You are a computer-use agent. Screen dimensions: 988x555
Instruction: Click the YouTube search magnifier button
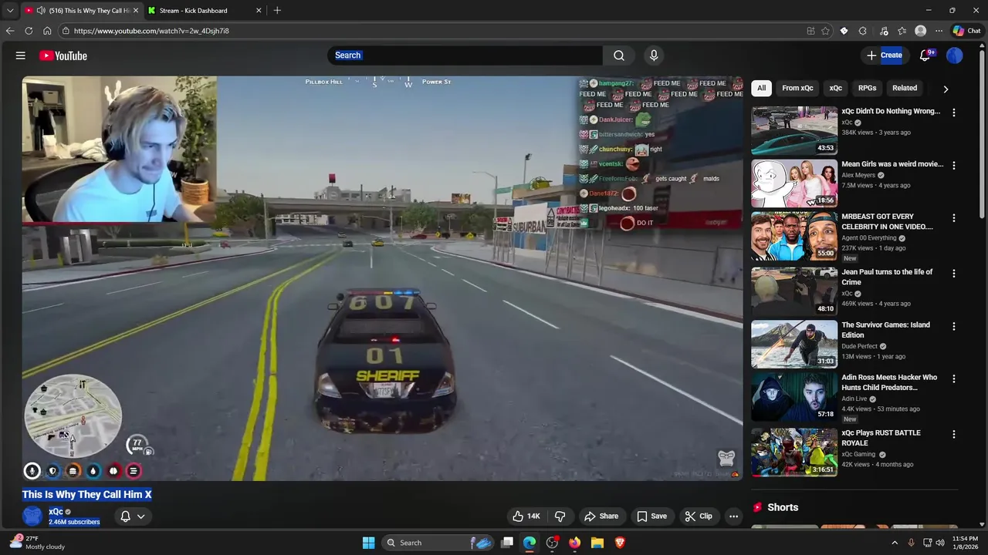point(619,55)
